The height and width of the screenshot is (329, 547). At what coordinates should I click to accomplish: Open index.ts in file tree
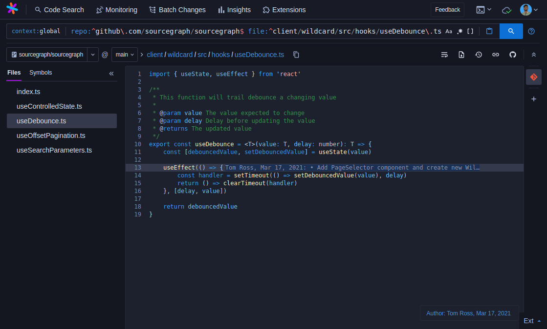(62, 92)
